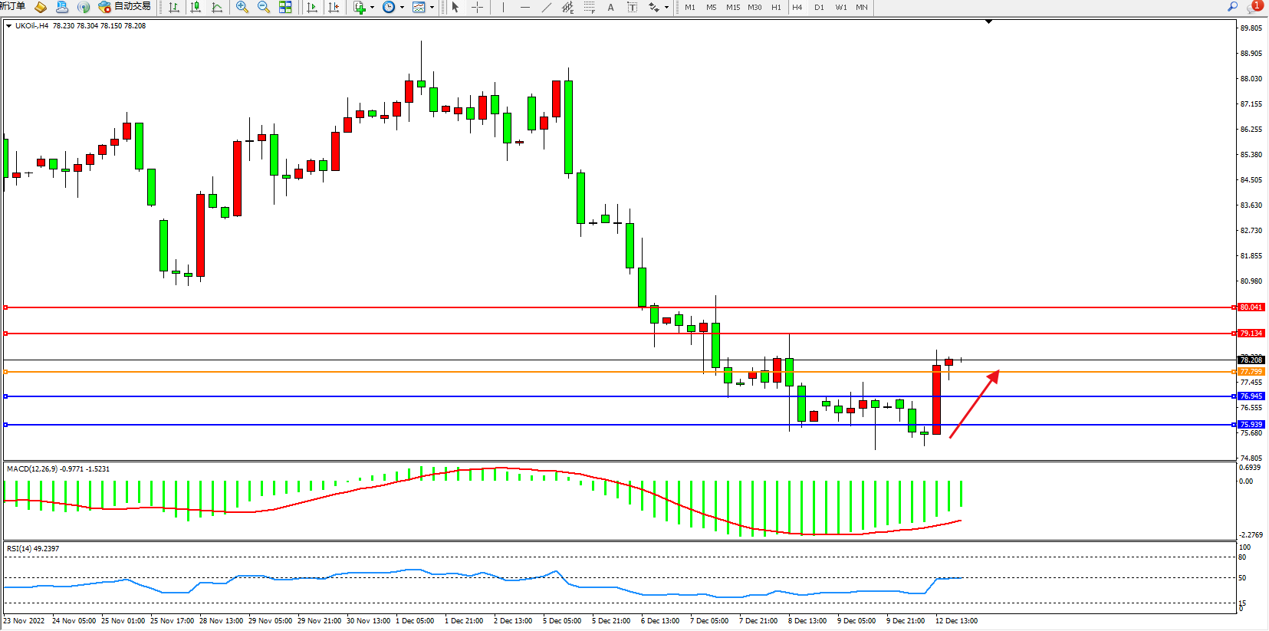Image resolution: width=1269 pixels, height=631 pixels.
Task: Switch to the D1 timeframe
Action: [819, 7]
